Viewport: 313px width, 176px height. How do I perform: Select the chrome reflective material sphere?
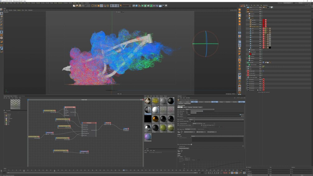point(148,127)
